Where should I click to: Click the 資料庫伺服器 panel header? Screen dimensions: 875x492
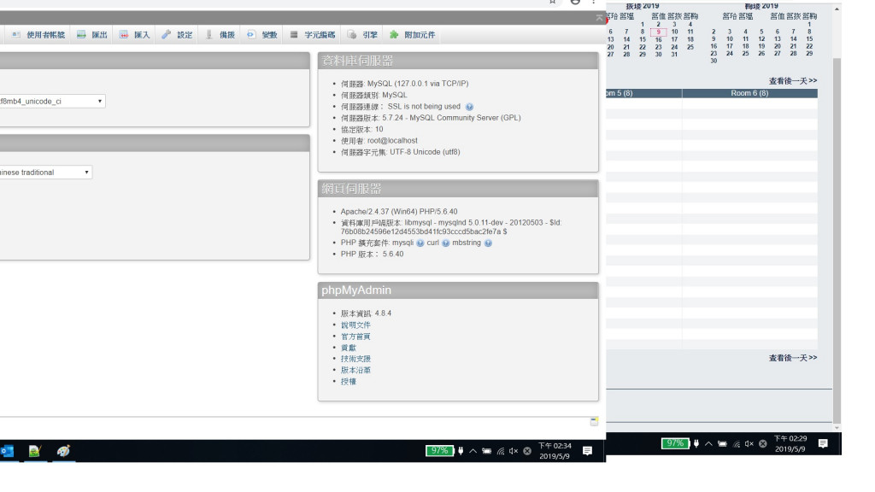(x=458, y=61)
